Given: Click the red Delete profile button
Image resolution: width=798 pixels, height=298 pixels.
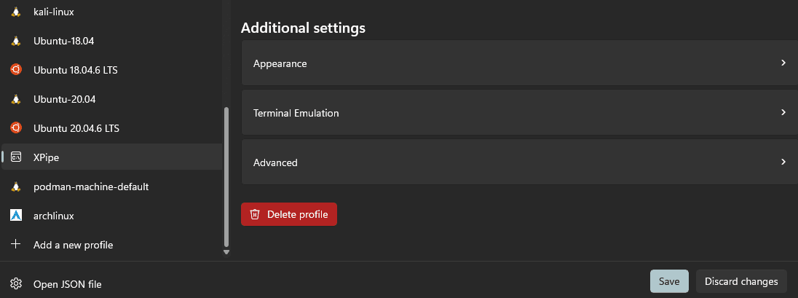Looking at the screenshot, I should (289, 214).
